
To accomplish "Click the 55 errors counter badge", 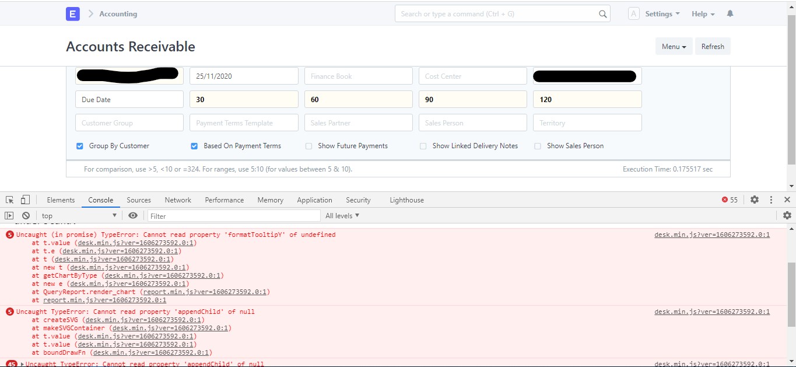I will pos(728,200).
